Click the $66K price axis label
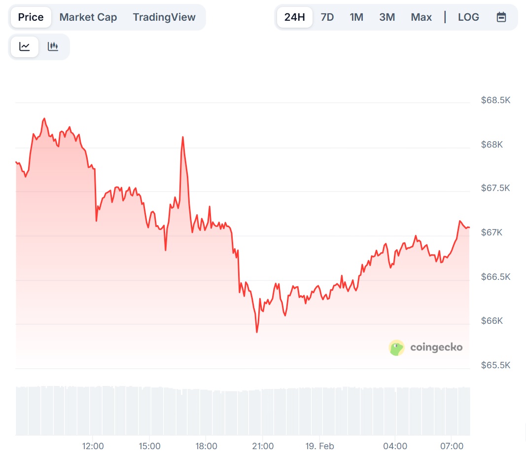This screenshot has height=462, width=526. (492, 321)
